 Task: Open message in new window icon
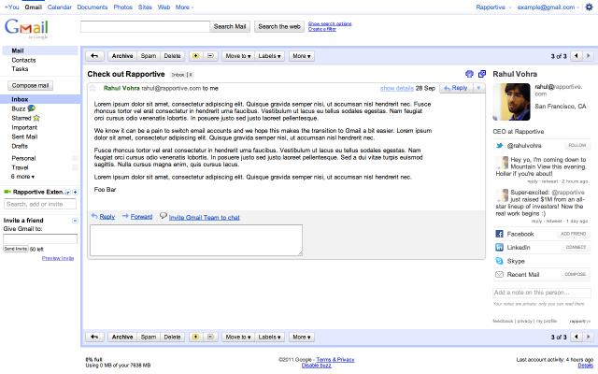482,74
